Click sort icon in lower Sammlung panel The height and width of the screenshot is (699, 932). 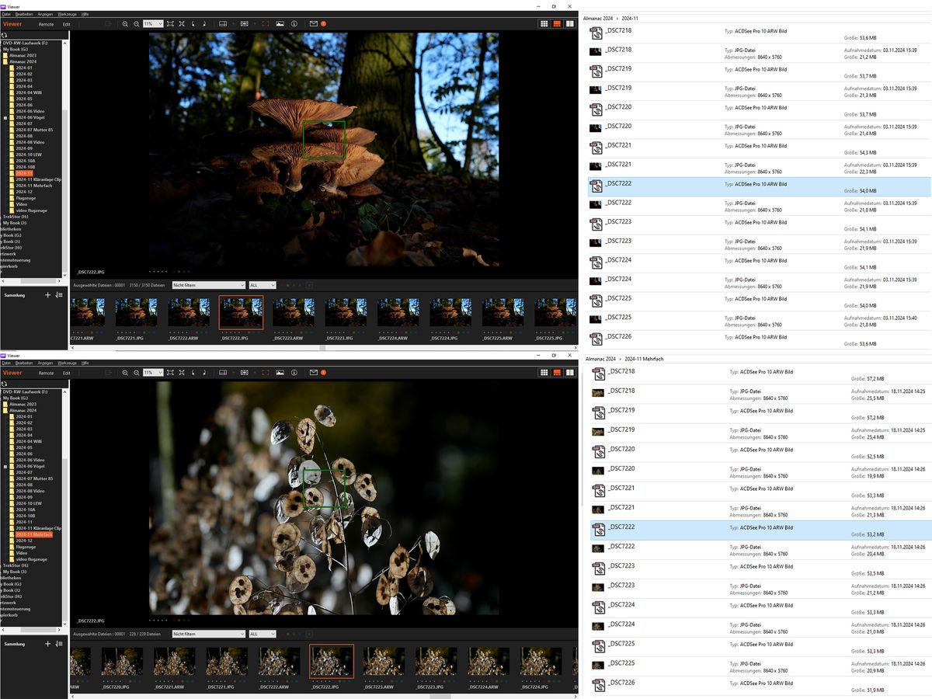[x=59, y=644]
